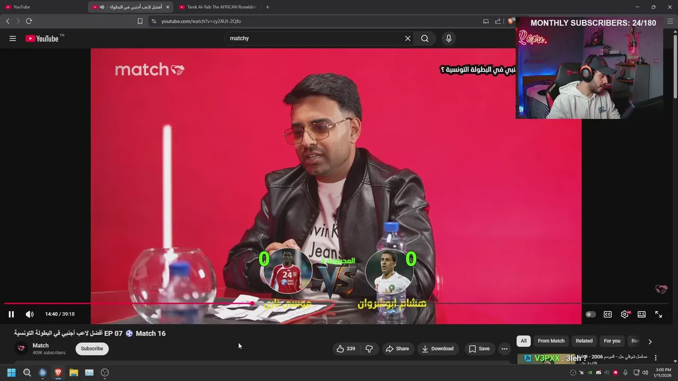Subscribe to the Match channel
Screen dimensions: 678x381
pyautogui.click(x=92, y=349)
